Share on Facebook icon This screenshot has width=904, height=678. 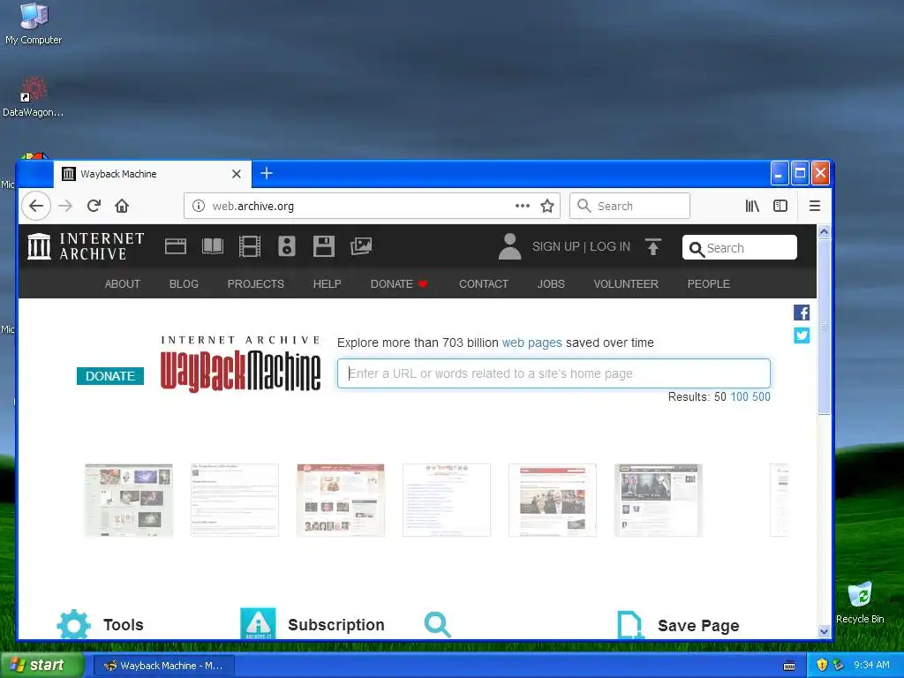click(802, 313)
